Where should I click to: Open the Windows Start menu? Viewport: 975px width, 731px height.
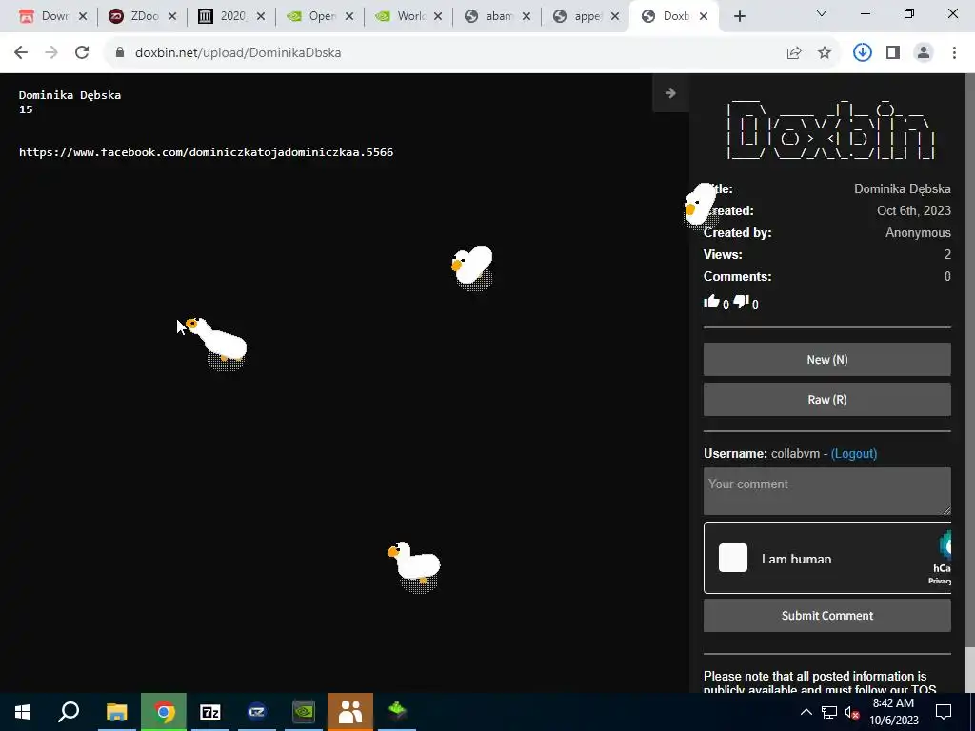[23, 712]
